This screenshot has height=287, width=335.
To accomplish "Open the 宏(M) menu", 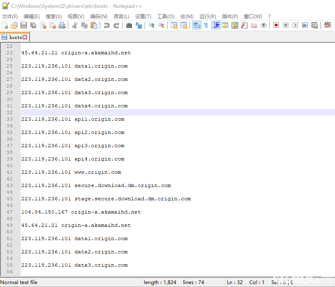I will 187,17.
